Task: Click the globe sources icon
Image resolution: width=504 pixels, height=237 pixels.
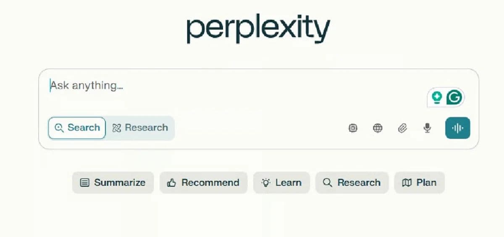Action: 378,128
